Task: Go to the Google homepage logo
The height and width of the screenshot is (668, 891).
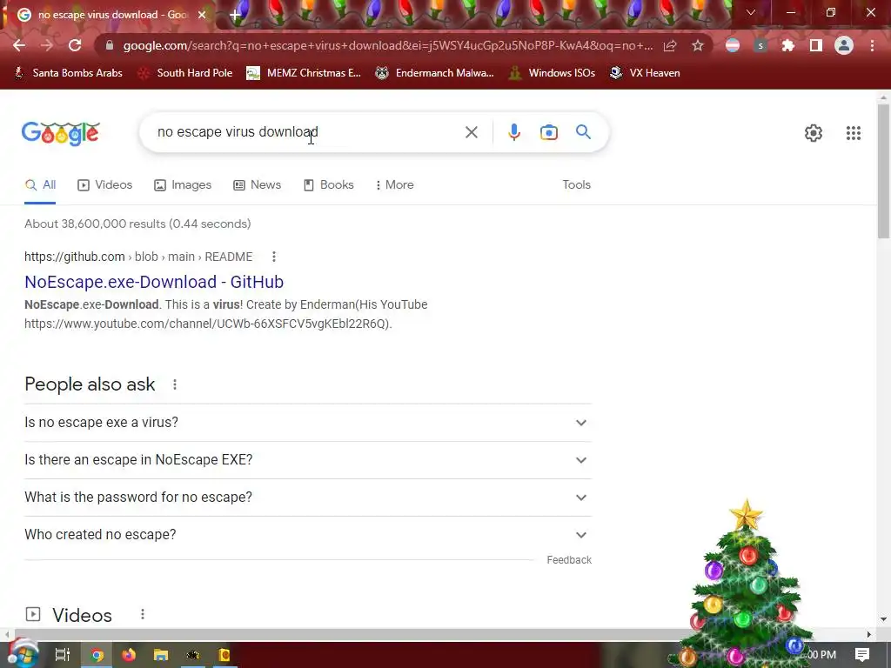Action: [61, 133]
